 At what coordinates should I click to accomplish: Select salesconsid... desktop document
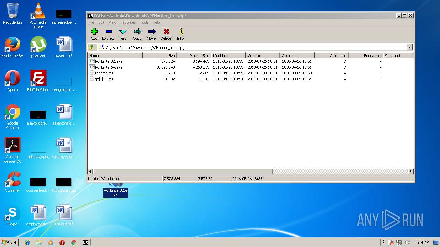click(x=64, y=115)
